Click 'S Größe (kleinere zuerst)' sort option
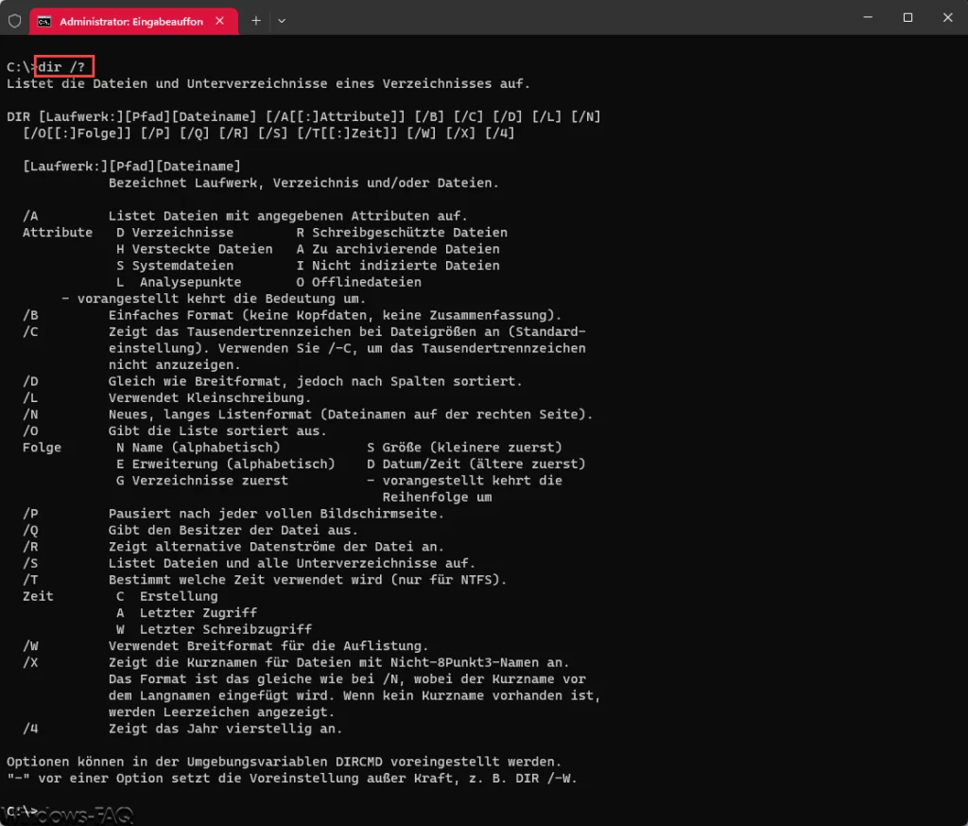Image resolution: width=968 pixels, height=826 pixels. (464, 448)
